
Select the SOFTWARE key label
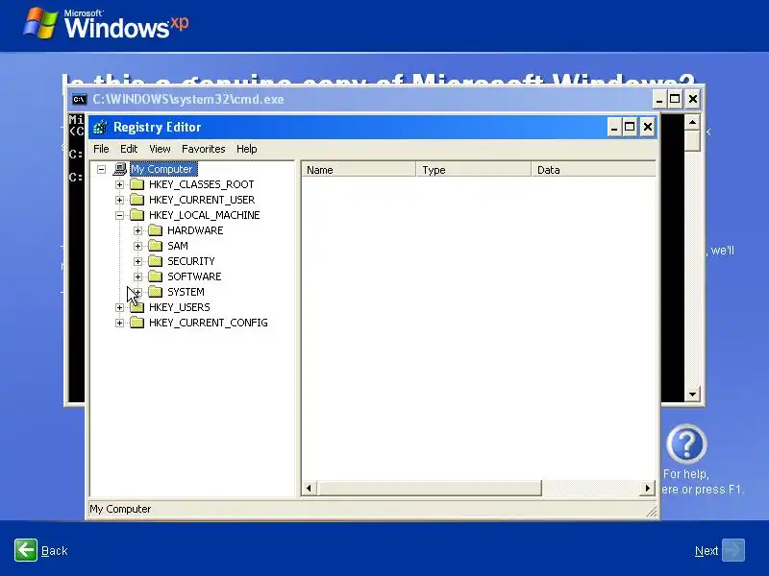pos(194,276)
